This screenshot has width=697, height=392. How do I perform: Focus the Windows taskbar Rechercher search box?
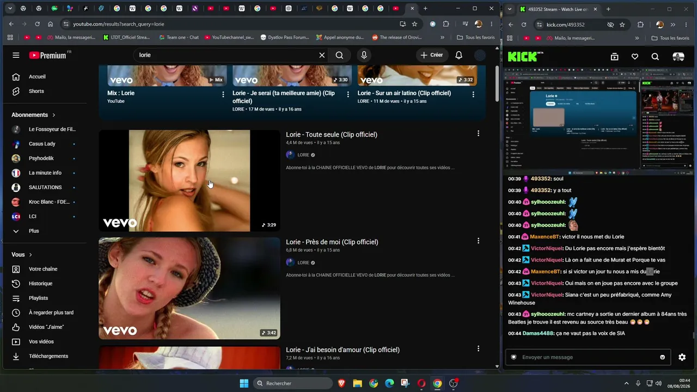point(294,383)
